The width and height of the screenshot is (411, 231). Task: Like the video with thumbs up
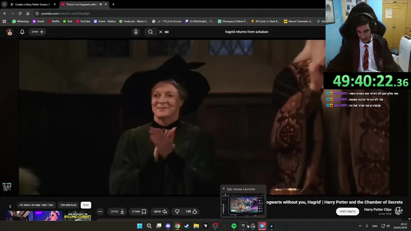192,211
